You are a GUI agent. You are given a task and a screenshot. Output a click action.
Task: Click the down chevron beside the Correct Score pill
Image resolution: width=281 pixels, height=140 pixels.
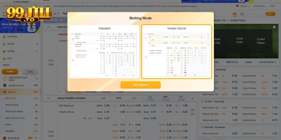60,92
